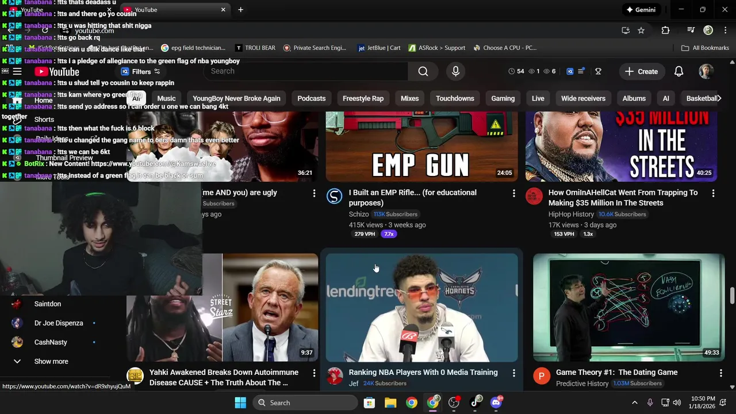
Task: Select the YoungBoy Never Broke Again chip
Action: click(236, 98)
